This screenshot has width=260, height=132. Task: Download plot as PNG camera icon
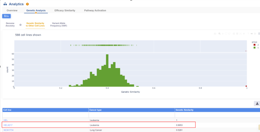click(x=215, y=34)
